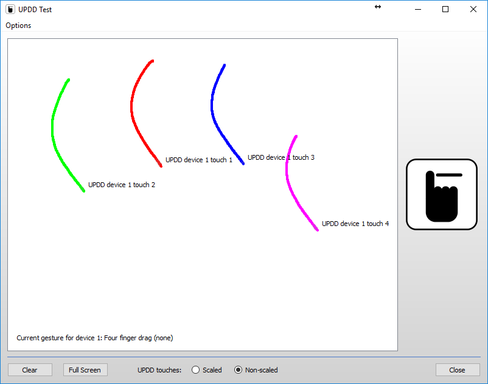Click the magenta touch 4 stroke
The height and width of the screenshot is (384, 488).
click(x=287, y=171)
